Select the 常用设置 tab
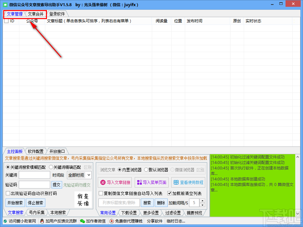This screenshot has width=303, height=227. point(108,213)
